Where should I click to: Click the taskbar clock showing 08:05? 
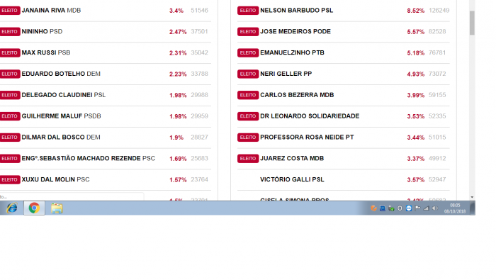[455, 208]
